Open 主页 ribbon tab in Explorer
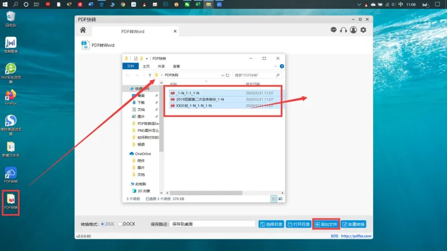Viewport: 447px width, 251px height. pyautogui.click(x=146, y=66)
